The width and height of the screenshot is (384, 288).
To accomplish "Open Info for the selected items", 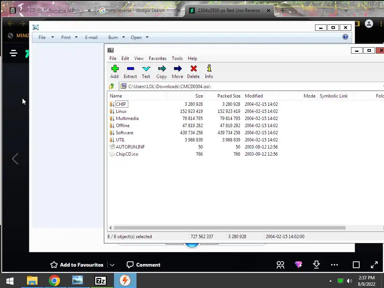I will tap(209, 72).
